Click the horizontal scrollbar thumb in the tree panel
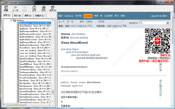The image size is (175, 109). (16, 104)
